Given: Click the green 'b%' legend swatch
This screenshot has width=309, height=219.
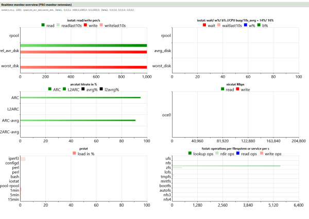Looking at the screenshot, I should pyautogui.click(x=259, y=25).
